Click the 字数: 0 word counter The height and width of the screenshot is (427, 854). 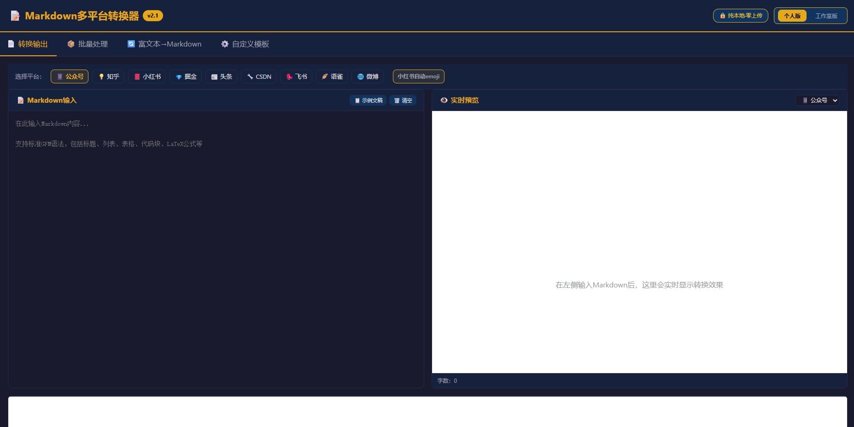click(x=447, y=381)
